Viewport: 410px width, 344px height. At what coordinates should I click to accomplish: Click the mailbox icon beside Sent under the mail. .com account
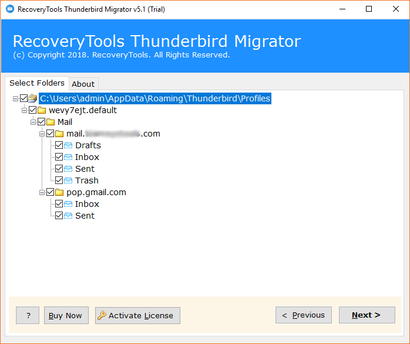pos(68,169)
